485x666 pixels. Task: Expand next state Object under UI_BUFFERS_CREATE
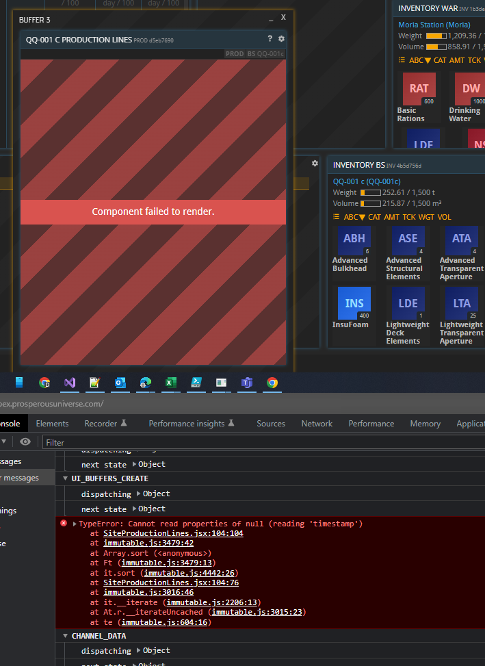pyautogui.click(x=134, y=509)
